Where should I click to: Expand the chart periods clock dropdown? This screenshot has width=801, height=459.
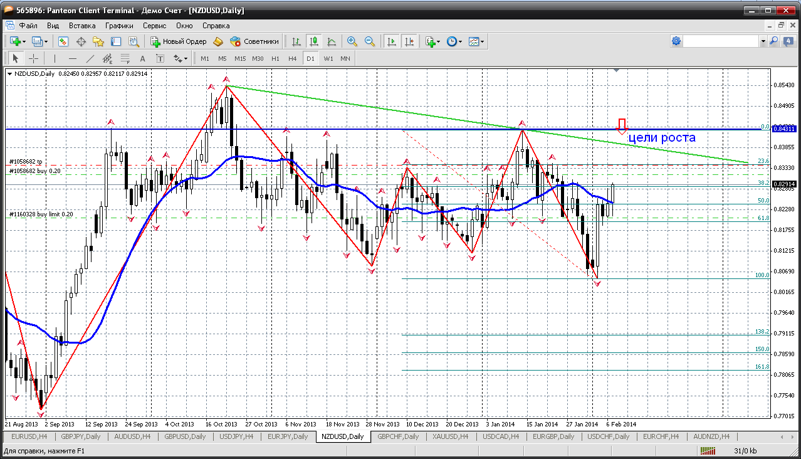point(454,41)
